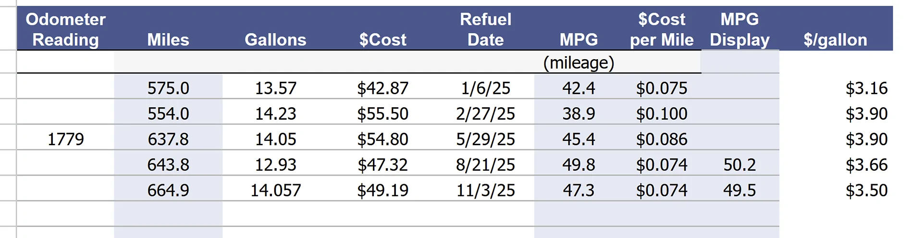This screenshot has height=238, width=913.
Task: Select the Refuel Date header cell
Action: [x=485, y=29]
